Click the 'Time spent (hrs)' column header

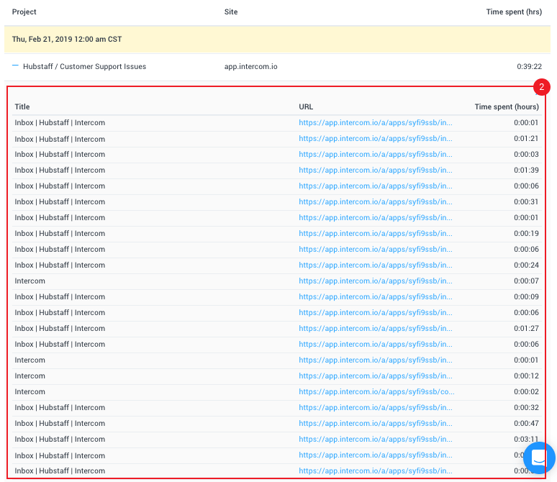(514, 12)
